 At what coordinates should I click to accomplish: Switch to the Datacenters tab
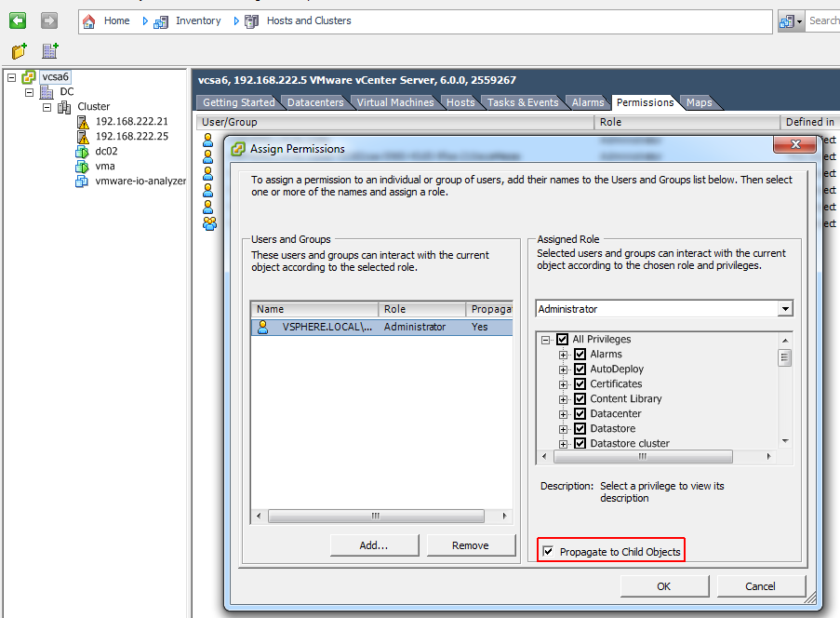[x=315, y=102]
